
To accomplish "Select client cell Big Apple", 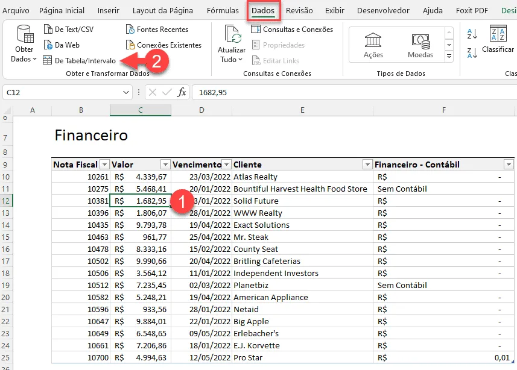I will pyautogui.click(x=302, y=322).
